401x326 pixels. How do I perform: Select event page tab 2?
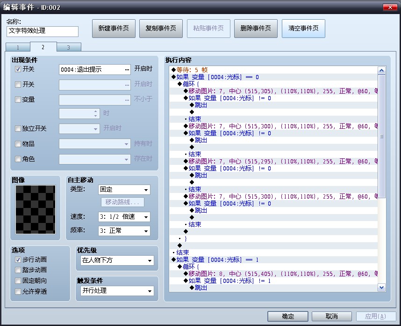coord(43,47)
